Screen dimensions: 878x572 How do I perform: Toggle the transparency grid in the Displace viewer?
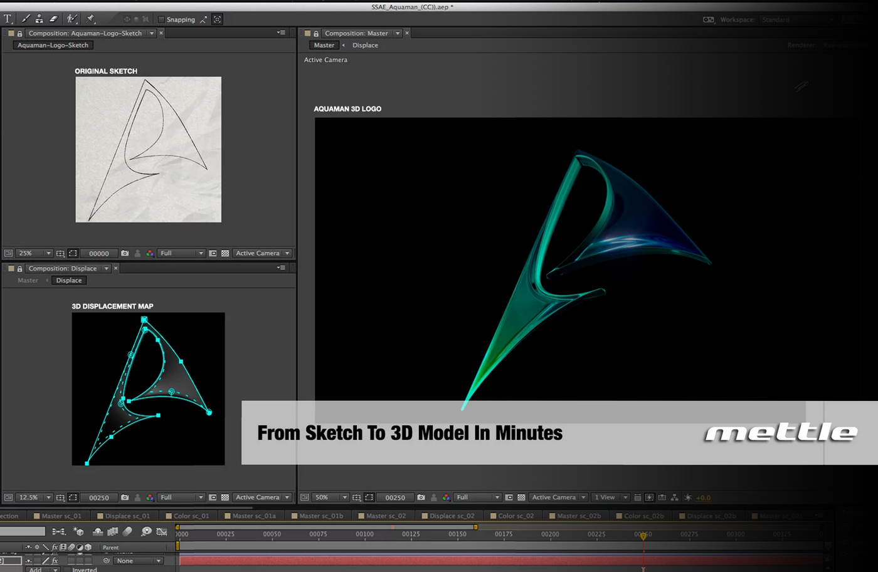click(225, 497)
